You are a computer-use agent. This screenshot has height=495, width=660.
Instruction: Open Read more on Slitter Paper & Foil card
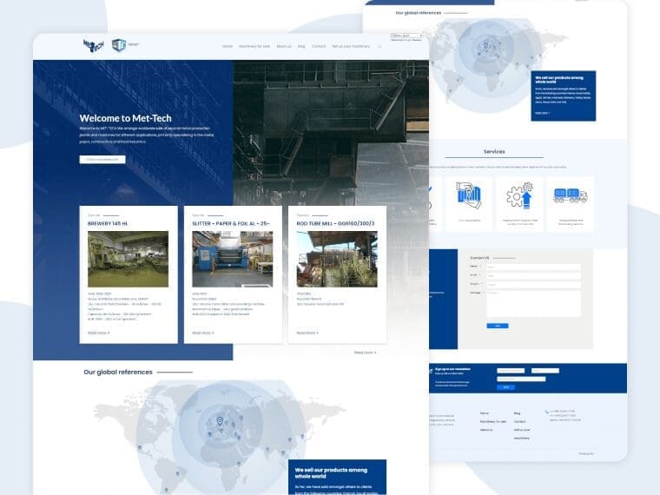tap(203, 333)
